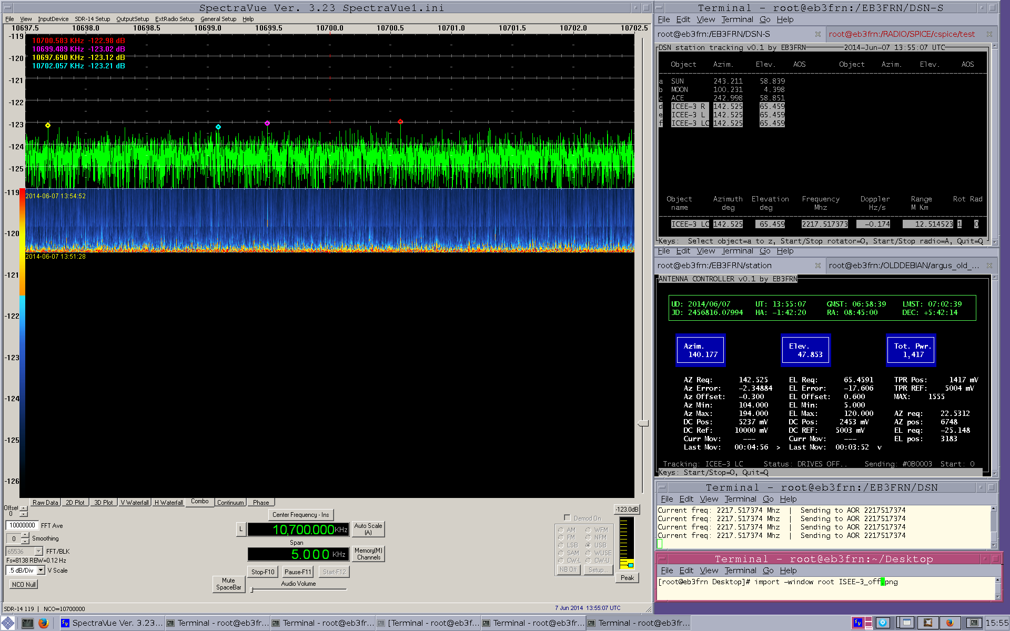Select WFM demodulation mode
The height and width of the screenshot is (631, 1010).
(588, 530)
